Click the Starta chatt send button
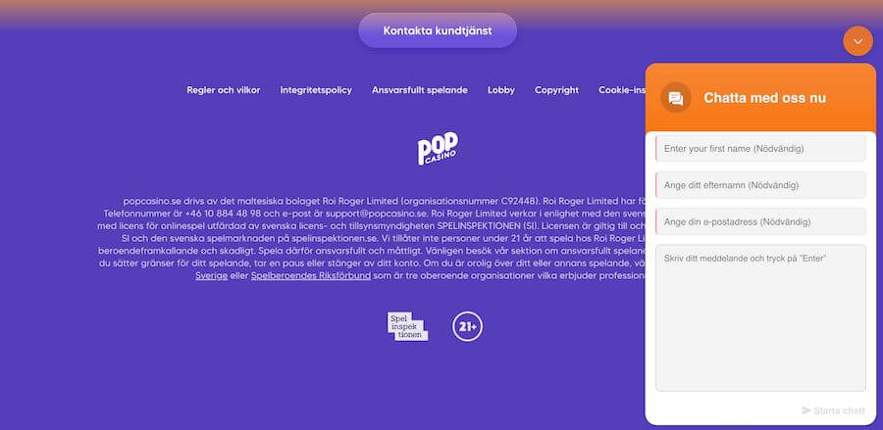 pyautogui.click(x=833, y=410)
